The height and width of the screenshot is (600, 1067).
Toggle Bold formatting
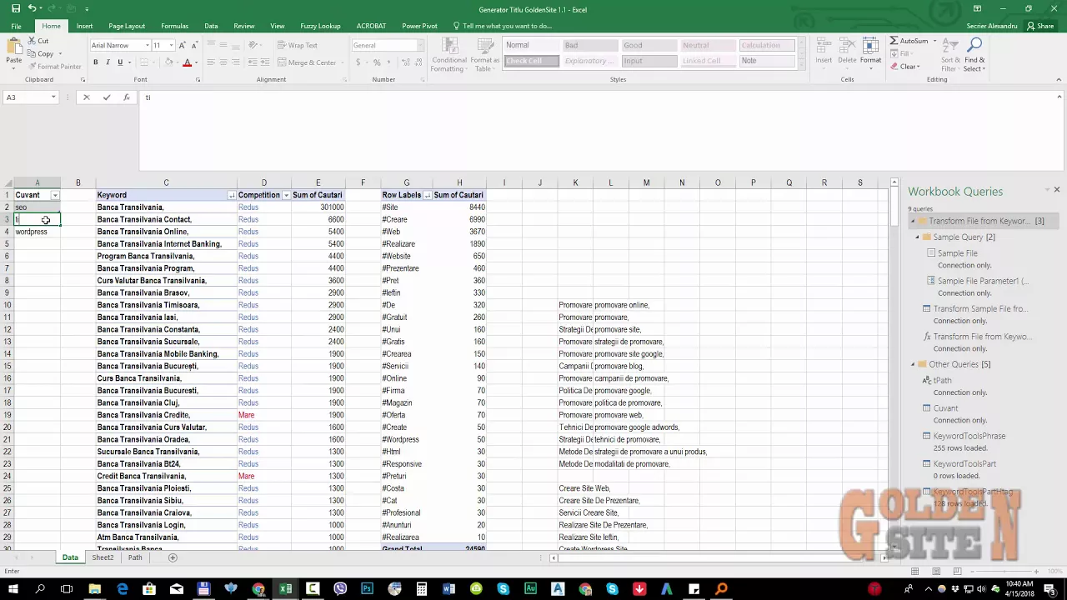pyautogui.click(x=95, y=62)
